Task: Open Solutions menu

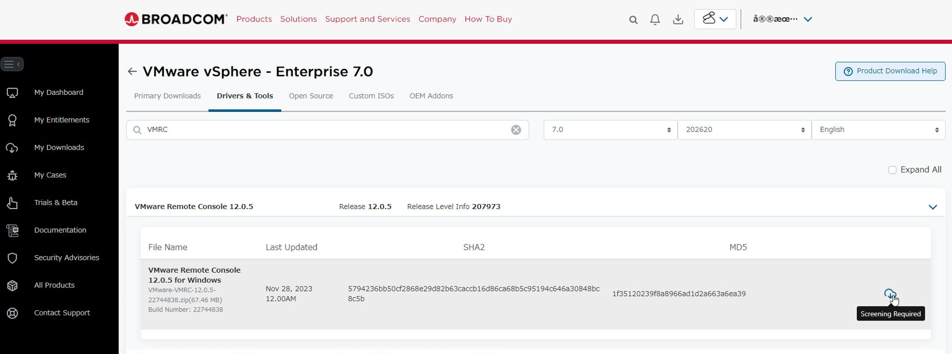Action: click(x=298, y=19)
